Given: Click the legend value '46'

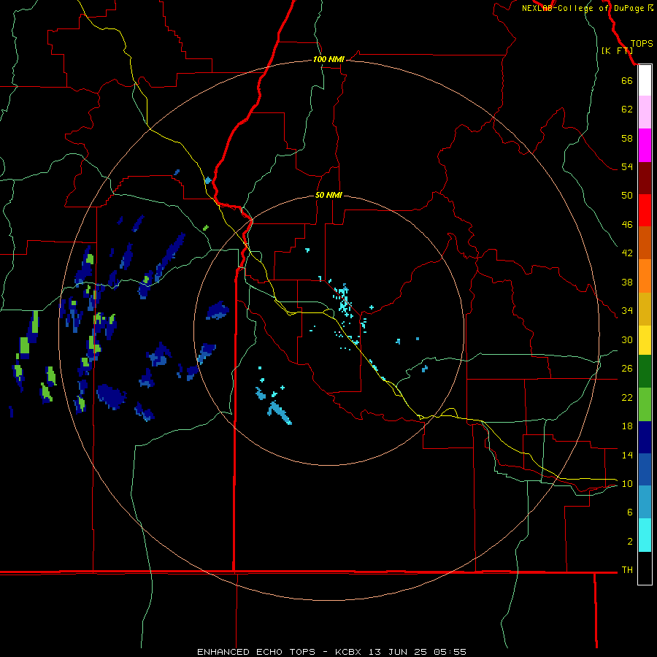Looking at the screenshot, I should [x=627, y=224].
